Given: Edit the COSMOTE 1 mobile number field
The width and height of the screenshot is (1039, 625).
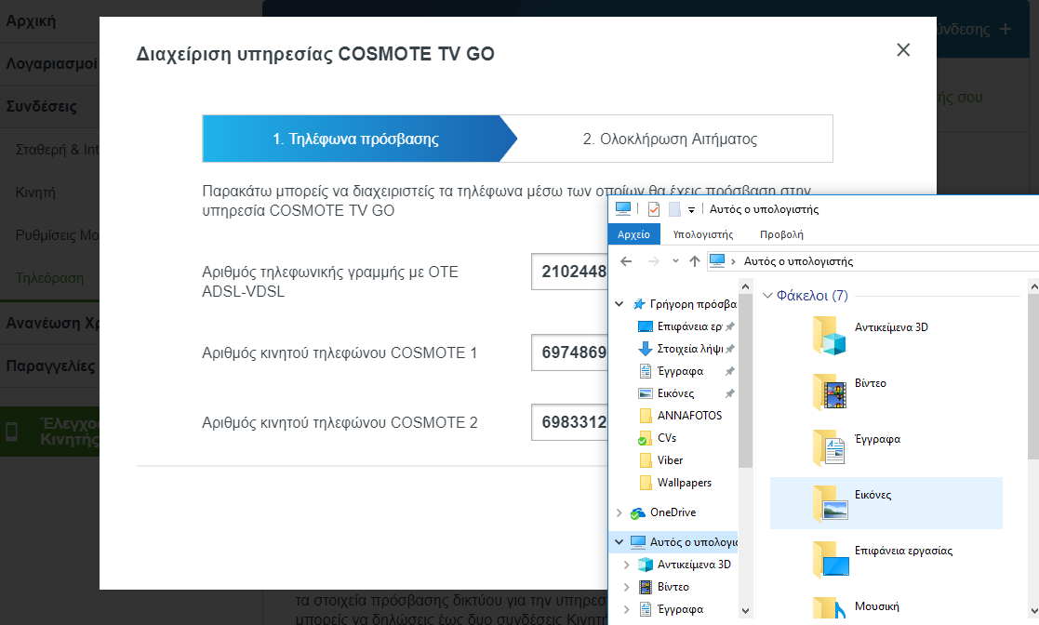Looking at the screenshot, I should (570, 352).
